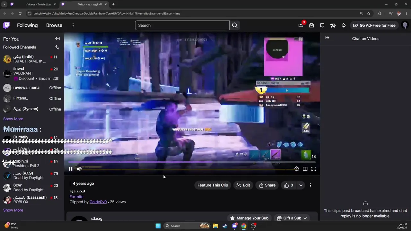Seek using the clip progress bar
The width and height of the screenshot is (411, 231).
192,162
